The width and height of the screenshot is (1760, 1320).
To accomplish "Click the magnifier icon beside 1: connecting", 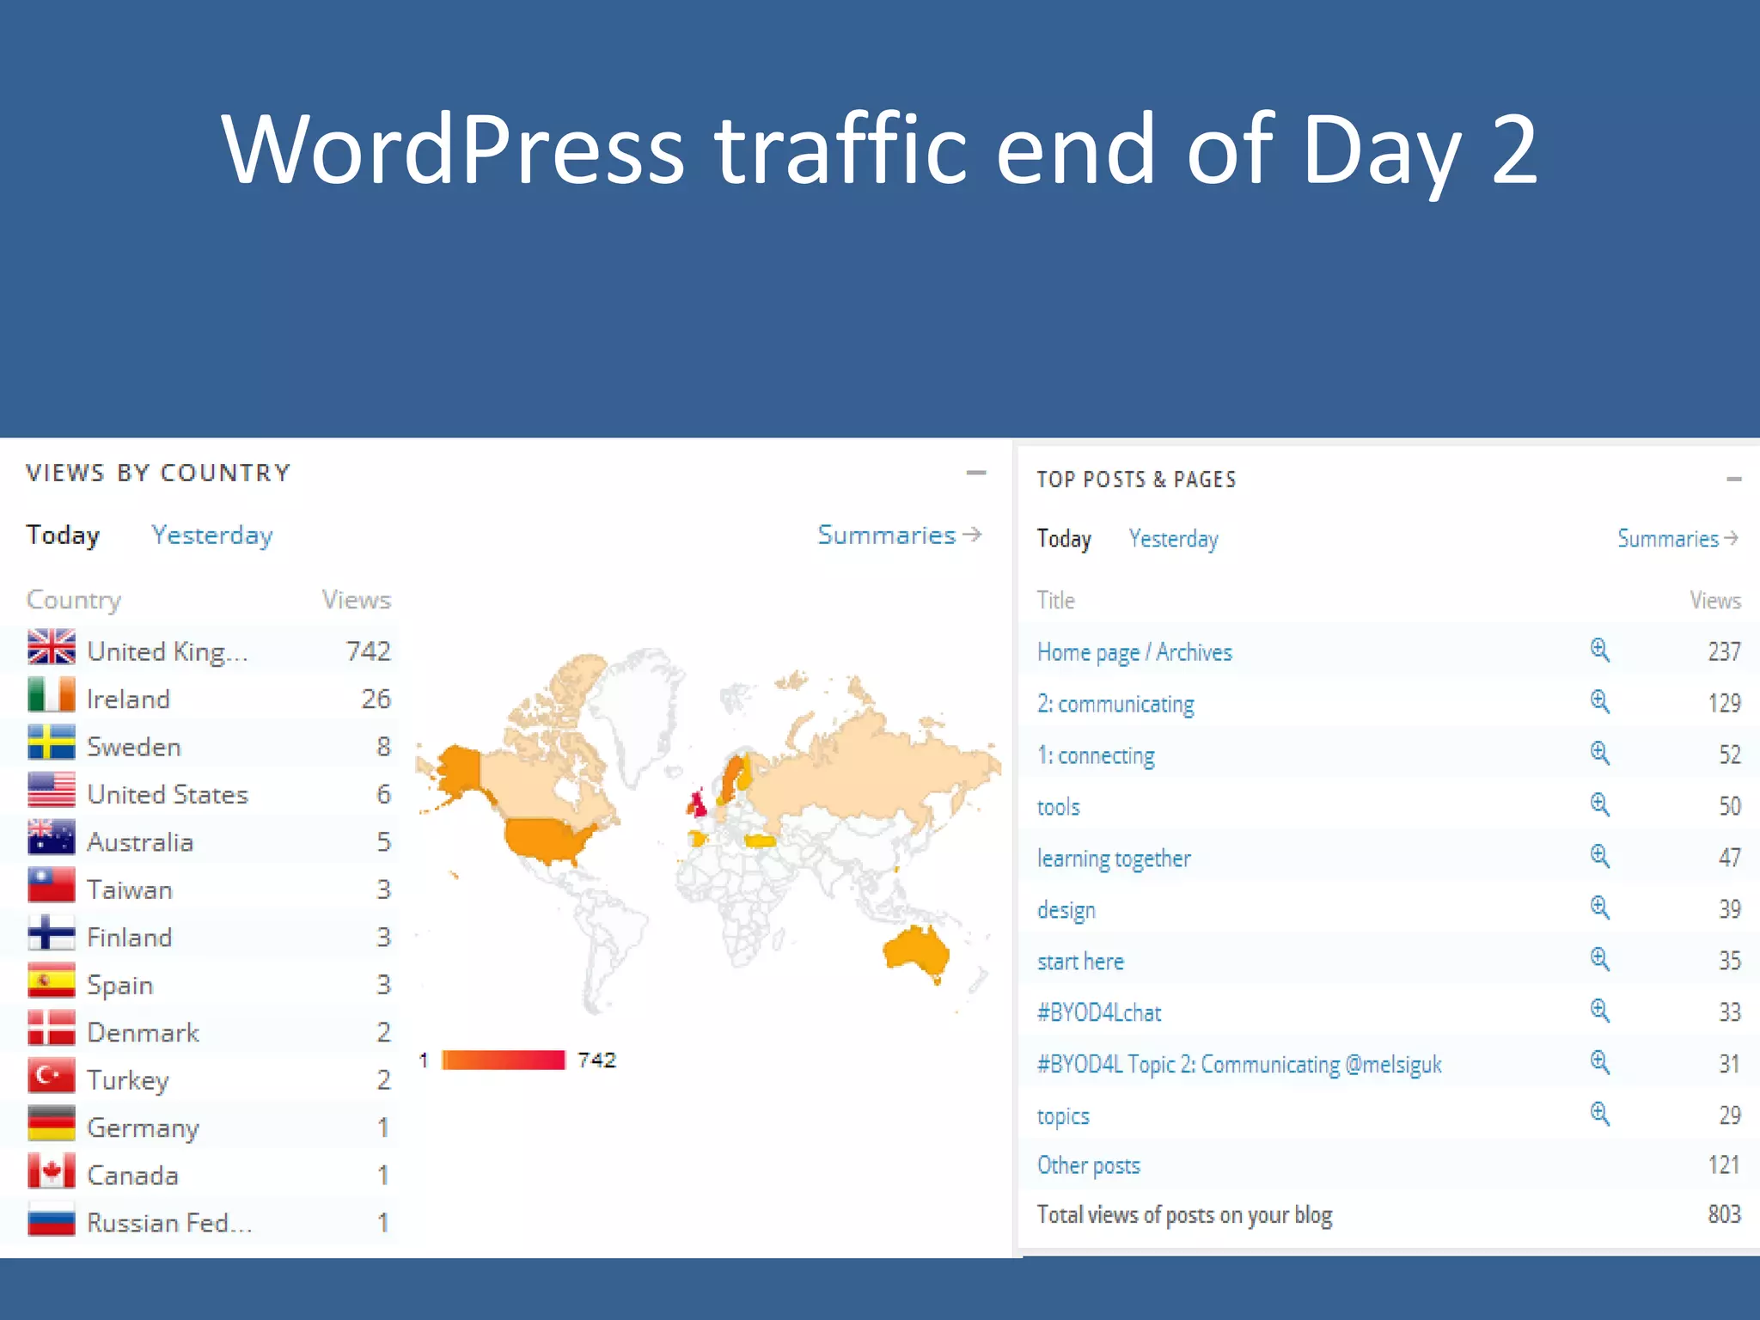I will [x=1599, y=753].
